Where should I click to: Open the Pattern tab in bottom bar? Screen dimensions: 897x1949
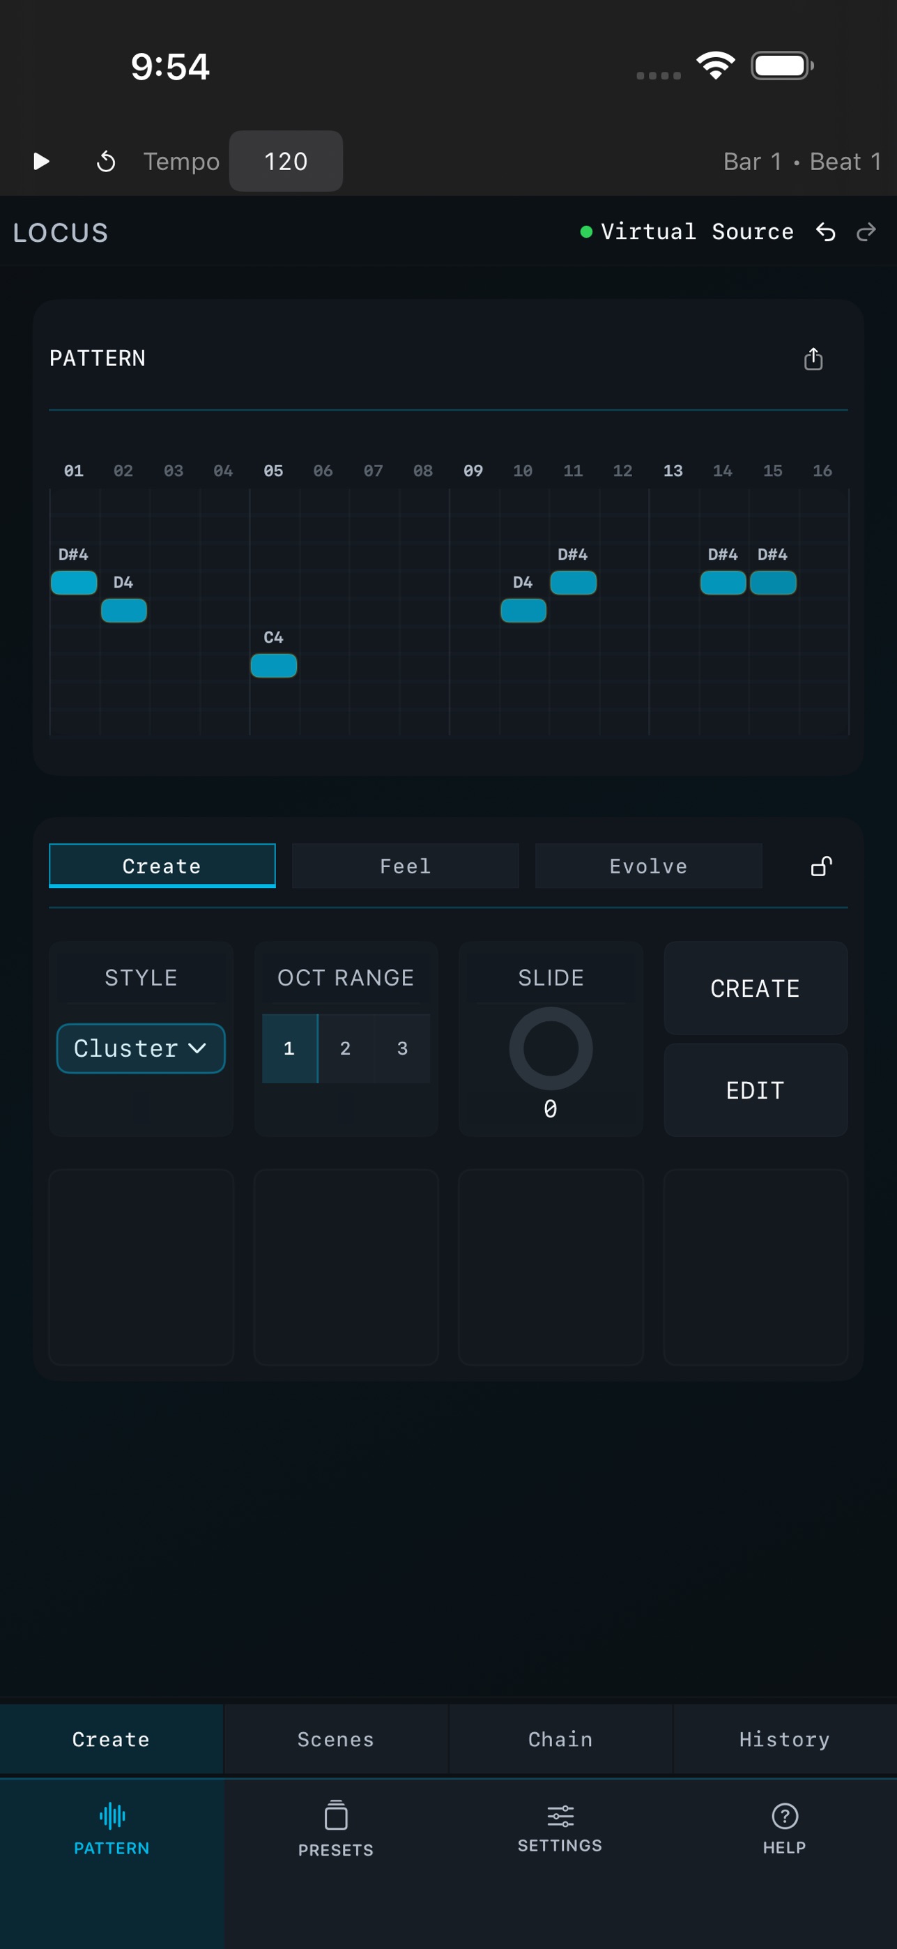tap(112, 1827)
